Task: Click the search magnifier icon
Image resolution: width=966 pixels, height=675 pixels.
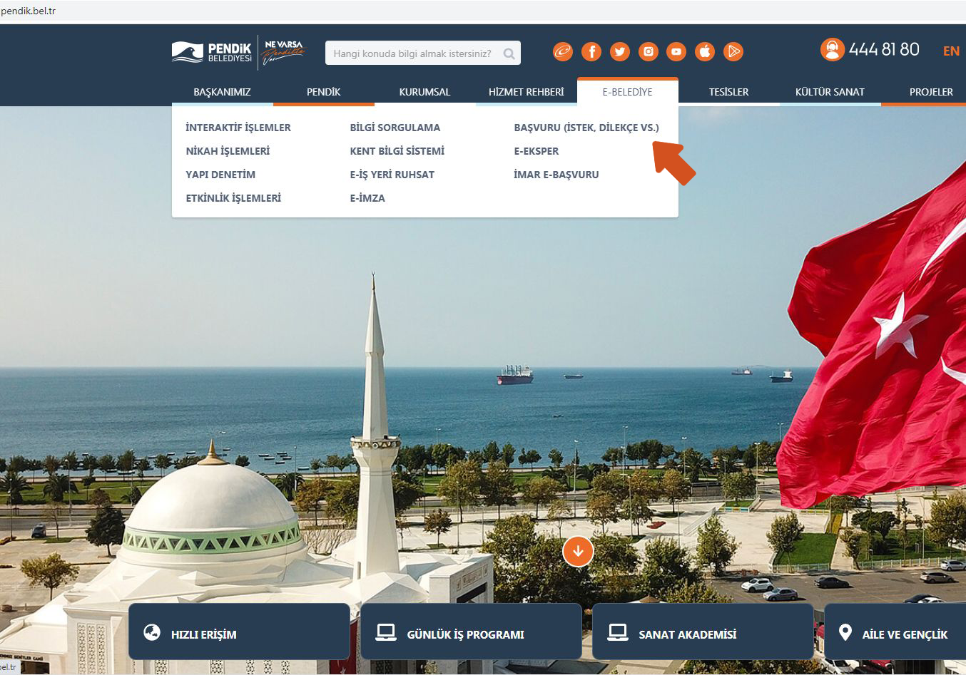Action: 509,53
